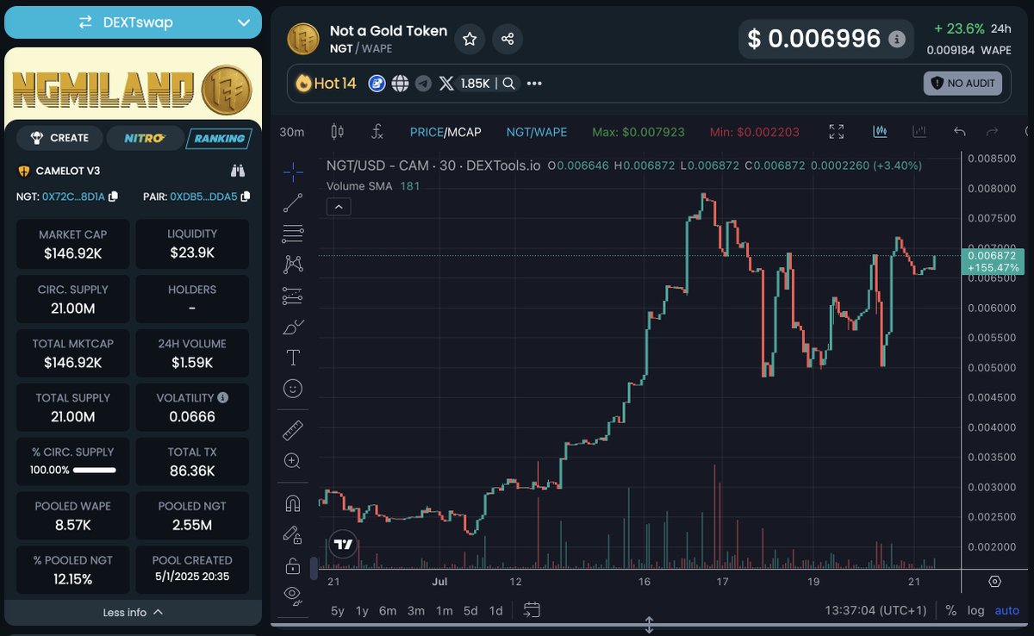Select the text annotation tool
The width and height of the screenshot is (1034, 636).
coord(293,358)
